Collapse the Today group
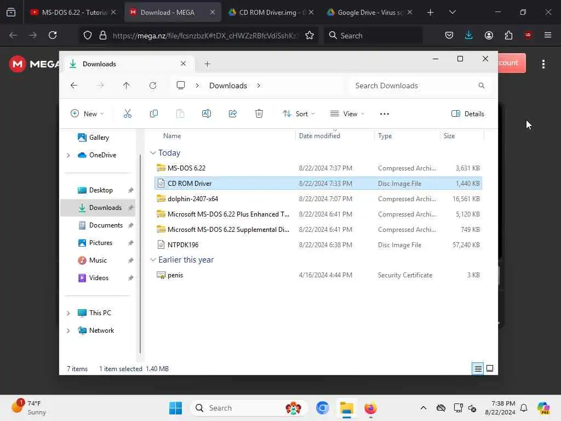The height and width of the screenshot is (421, 561). 153,153
